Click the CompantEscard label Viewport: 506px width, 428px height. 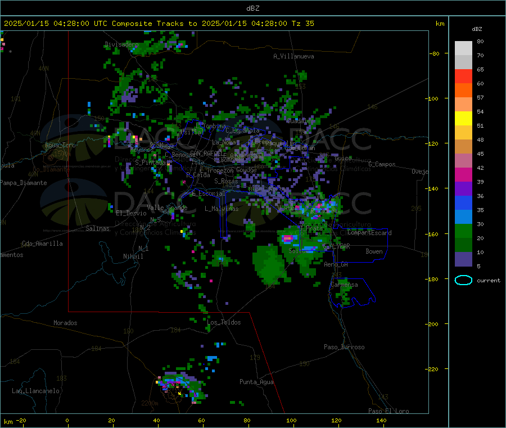click(369, 233)
